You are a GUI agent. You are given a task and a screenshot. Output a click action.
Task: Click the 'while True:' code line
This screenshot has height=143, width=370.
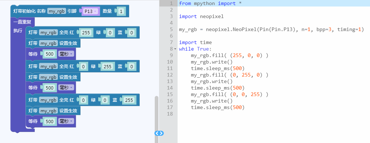(195, 49)
